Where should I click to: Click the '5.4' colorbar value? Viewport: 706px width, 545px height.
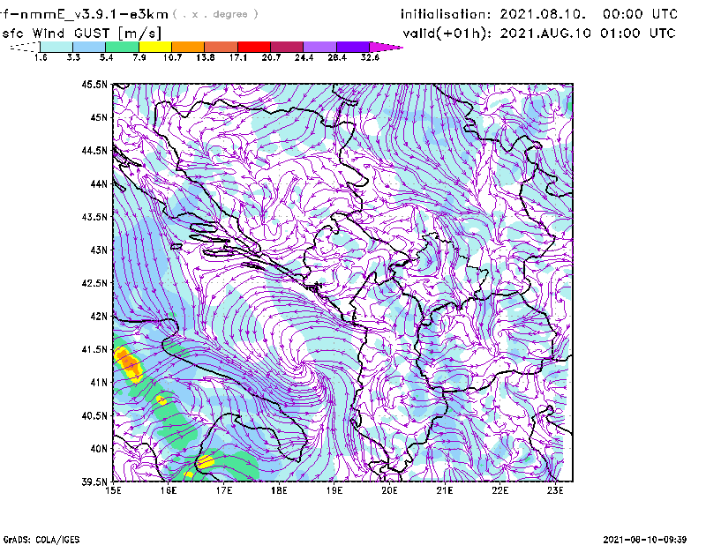(x=106, y=57)
